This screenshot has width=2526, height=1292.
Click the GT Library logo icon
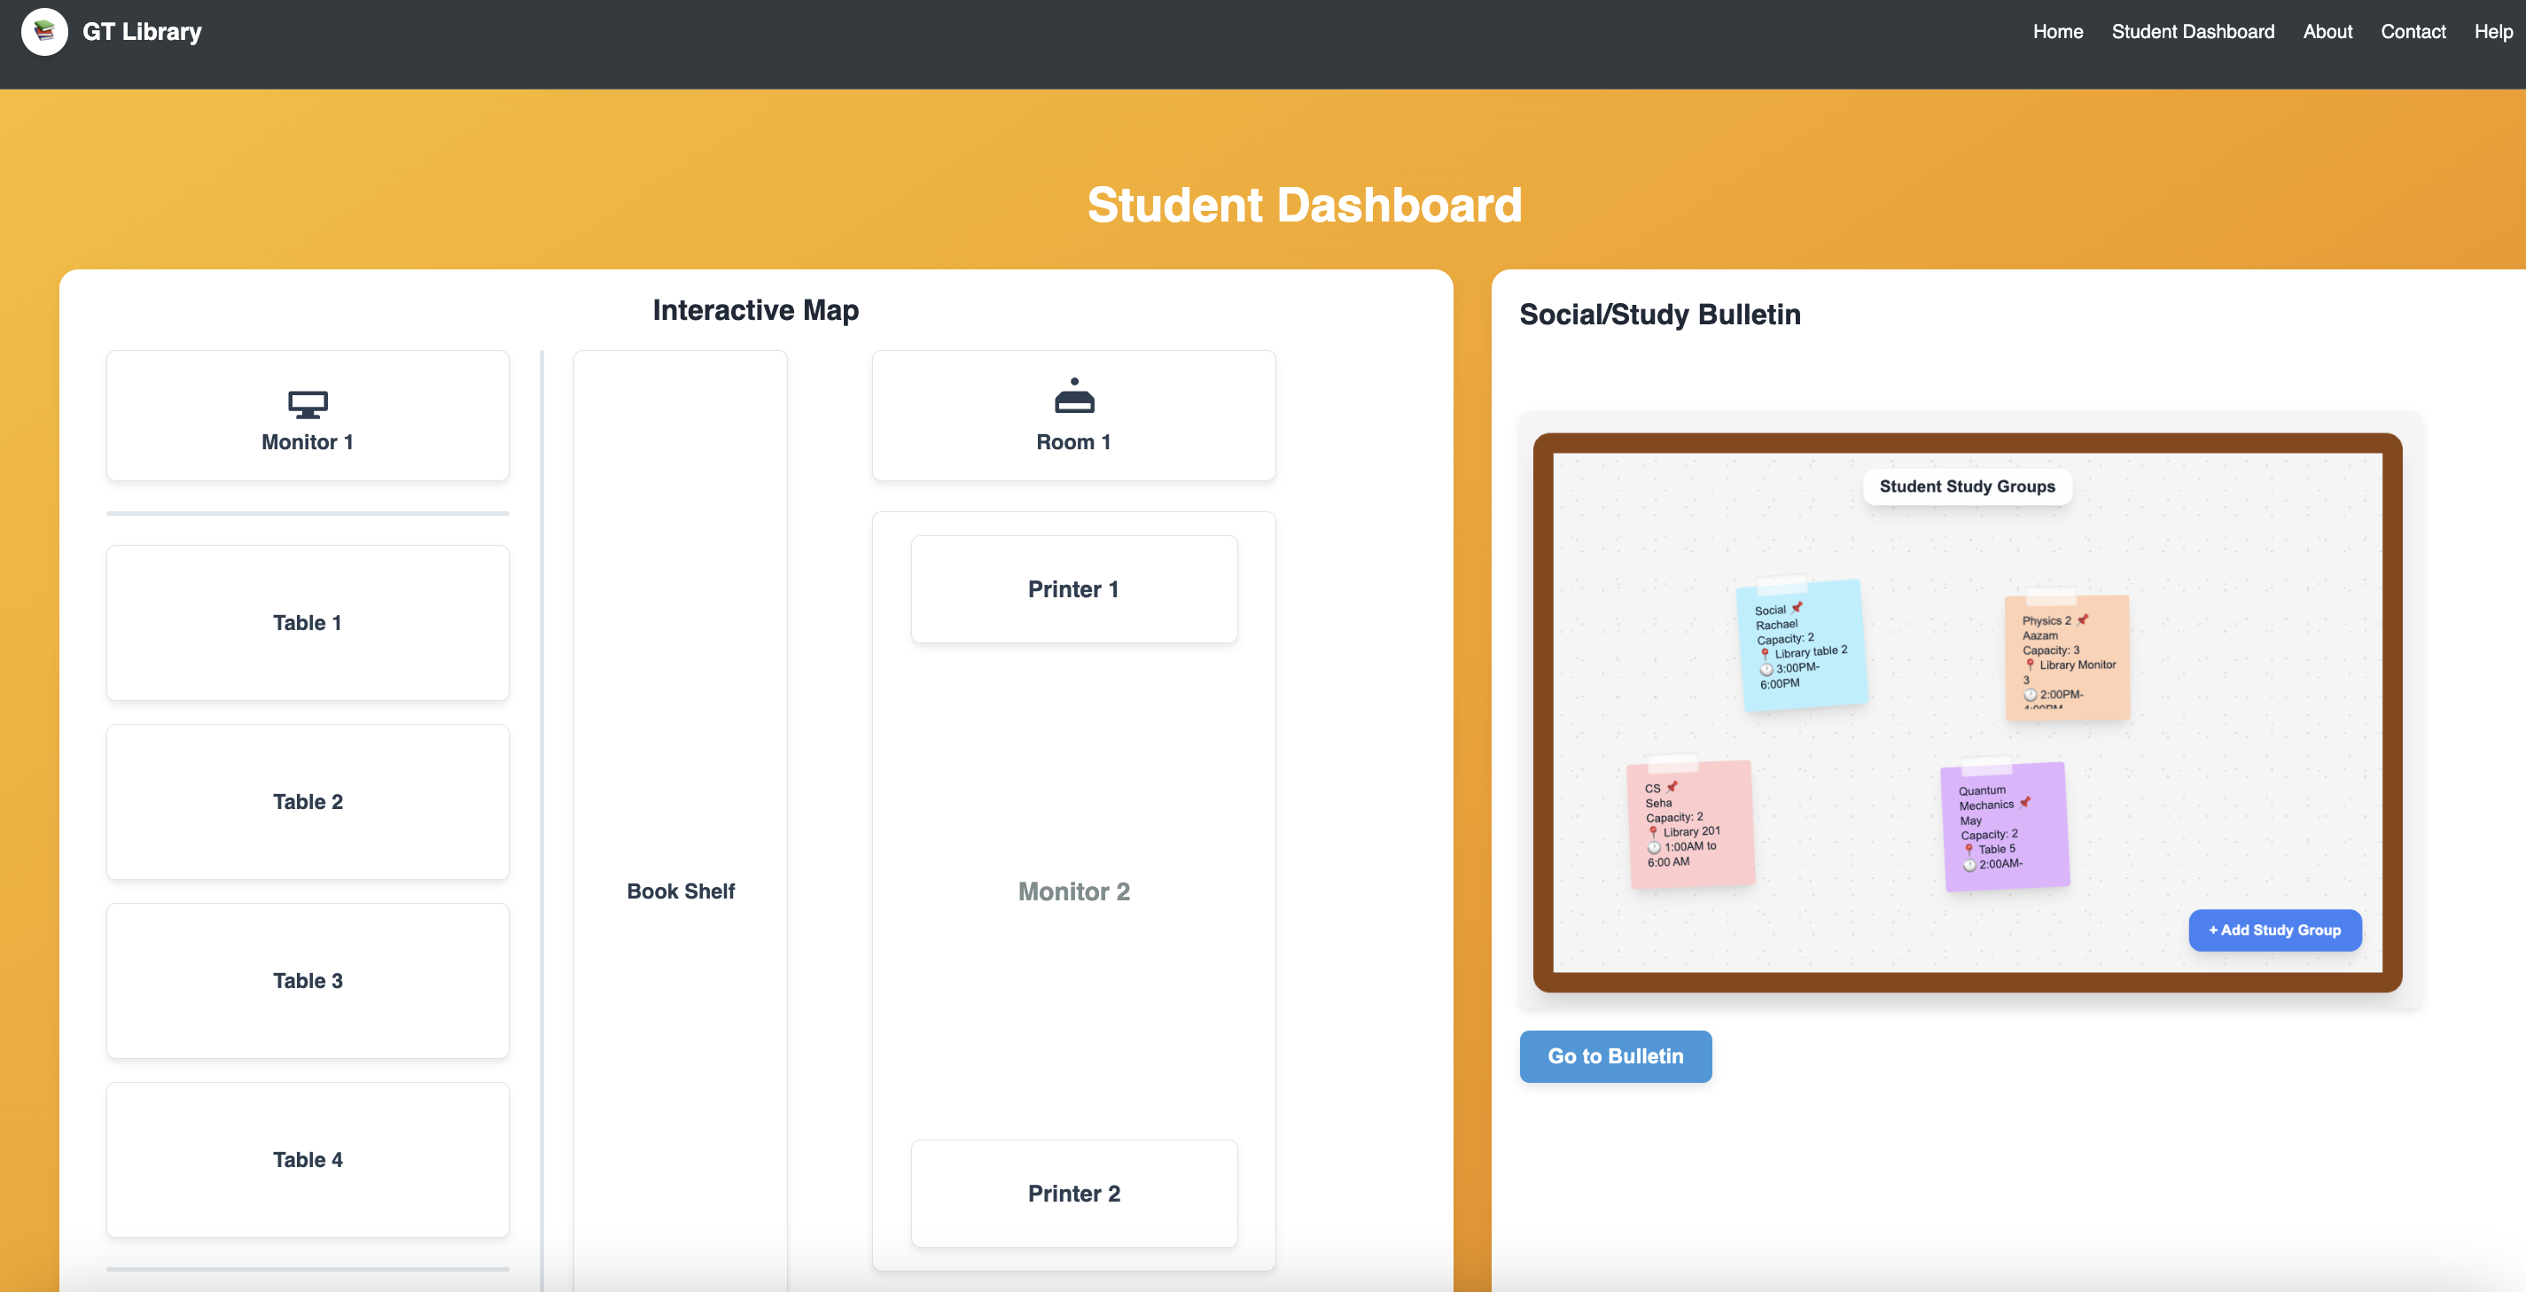pos(44,31)
